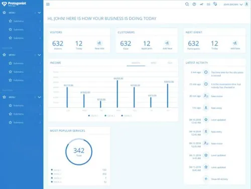This screenshot has height=189, width=251.
Task: Click the Add New icon in Next Event card
Action: pos(235,43)
